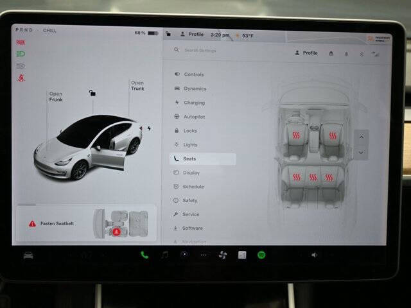Viewport: 411px width, 308px height.
Task: Tap the sun weather icon
Action: click(238, 35)
